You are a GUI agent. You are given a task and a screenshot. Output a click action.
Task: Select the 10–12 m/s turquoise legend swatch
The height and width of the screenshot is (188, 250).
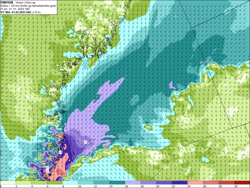click(86, 183)
